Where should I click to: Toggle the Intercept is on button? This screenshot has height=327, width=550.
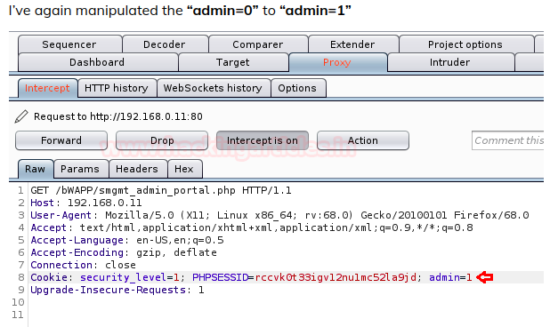263,140
